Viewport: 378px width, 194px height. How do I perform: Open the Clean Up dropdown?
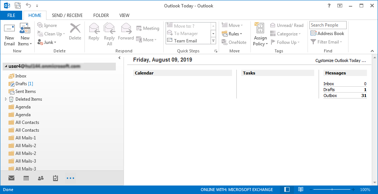pyautogui.click(x=51, y=34)
